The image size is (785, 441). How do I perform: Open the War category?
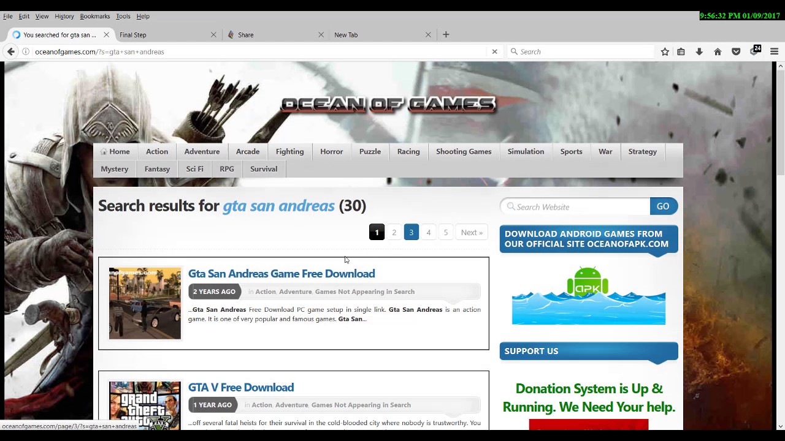(605, 152)
